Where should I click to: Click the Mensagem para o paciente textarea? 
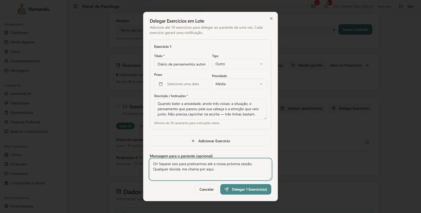(210, 169)
